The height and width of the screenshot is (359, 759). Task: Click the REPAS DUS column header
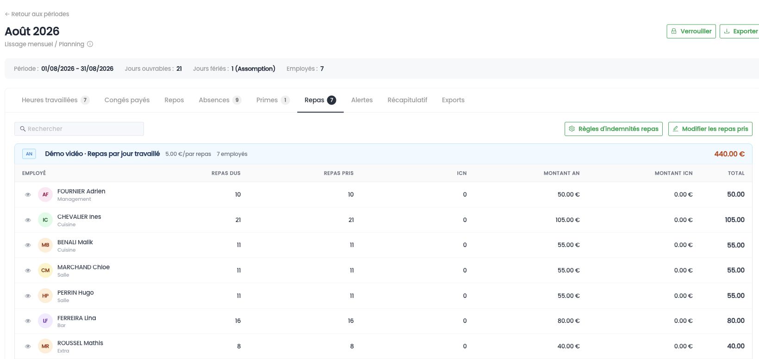point(226,173)
